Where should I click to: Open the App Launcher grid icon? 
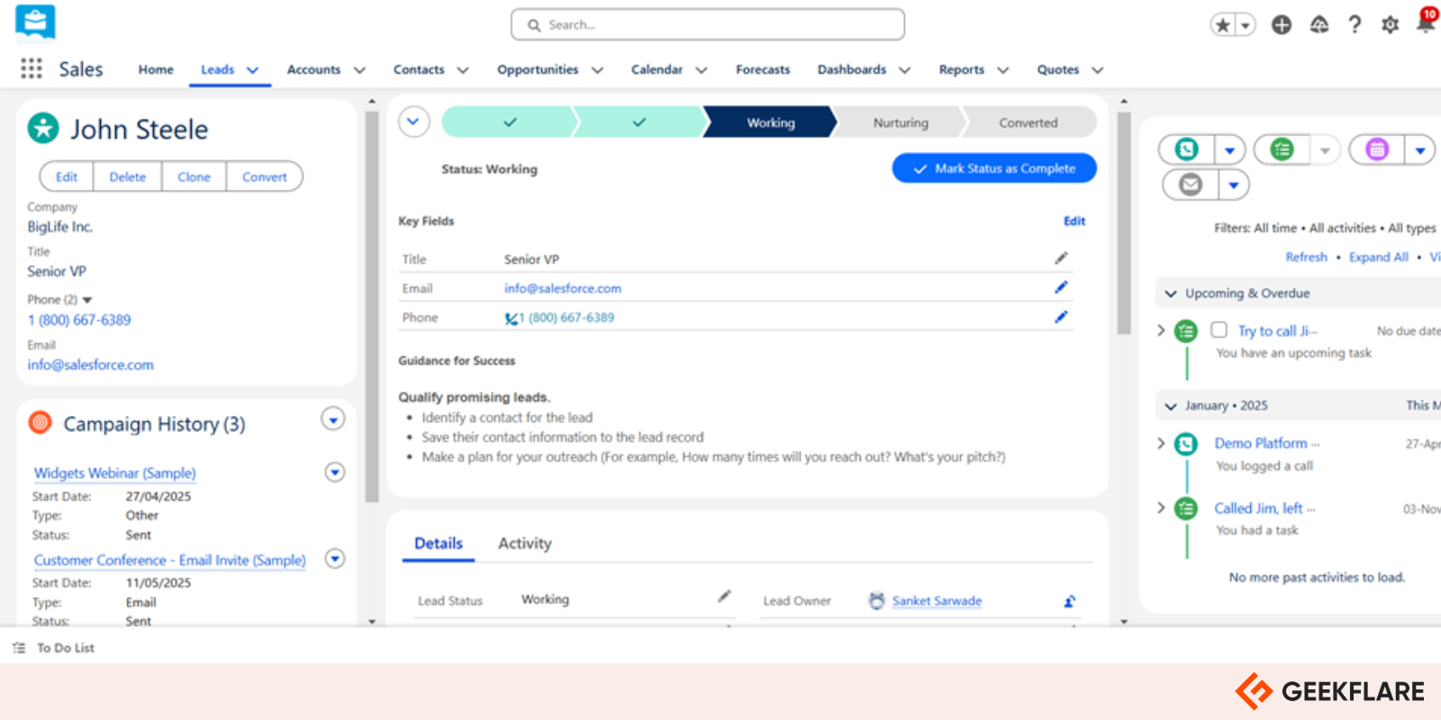(32, 68)
